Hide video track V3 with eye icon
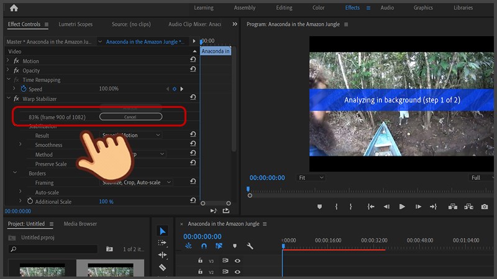Screen dimensions: 497x279 [x=237, y=261]
